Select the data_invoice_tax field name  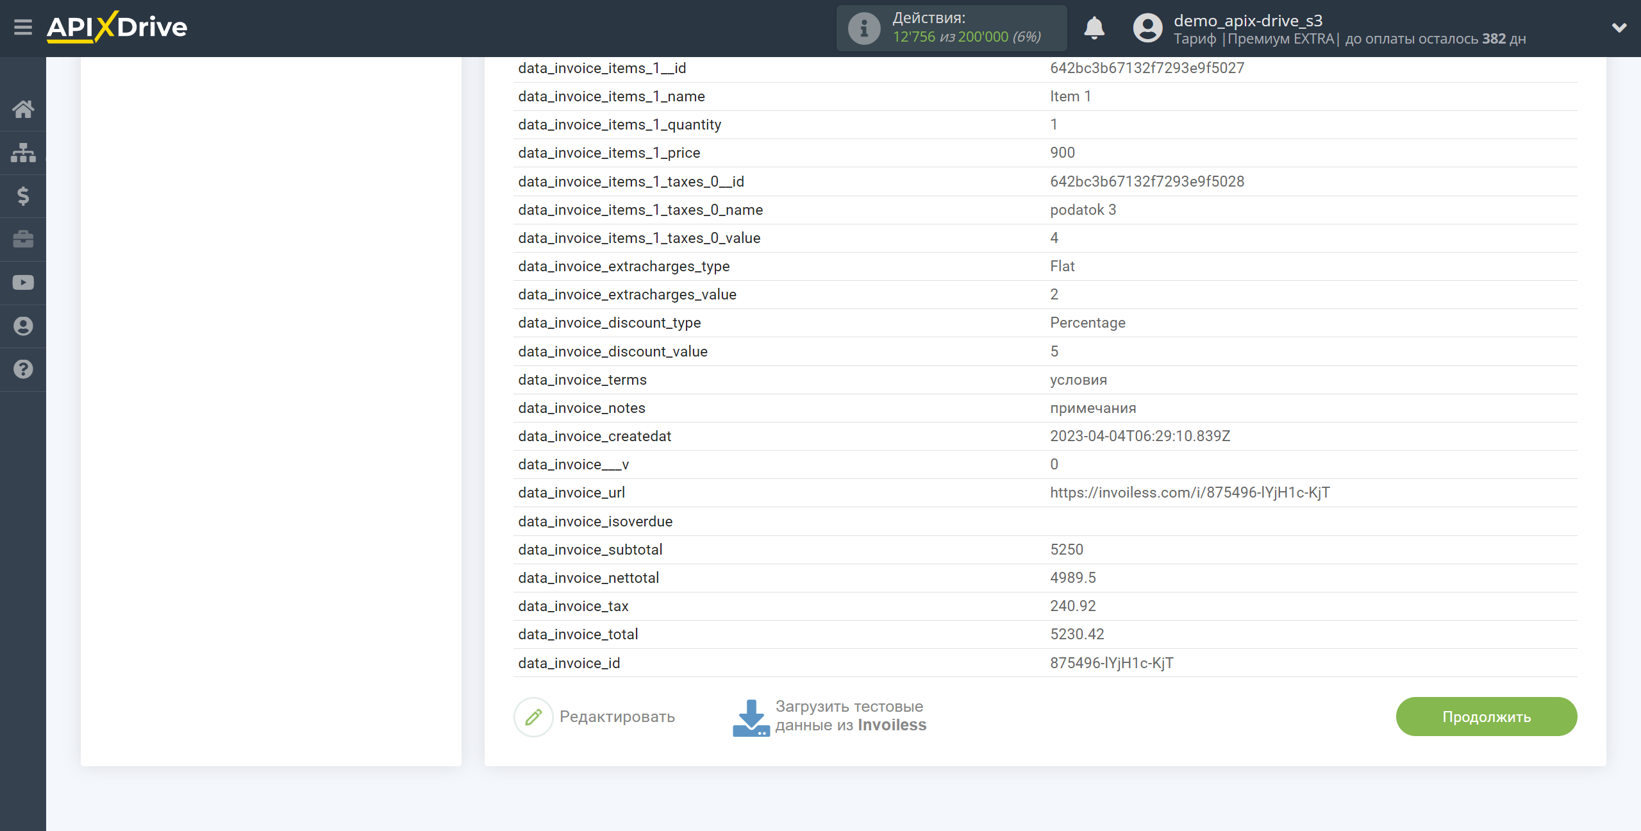coord(573,606)
